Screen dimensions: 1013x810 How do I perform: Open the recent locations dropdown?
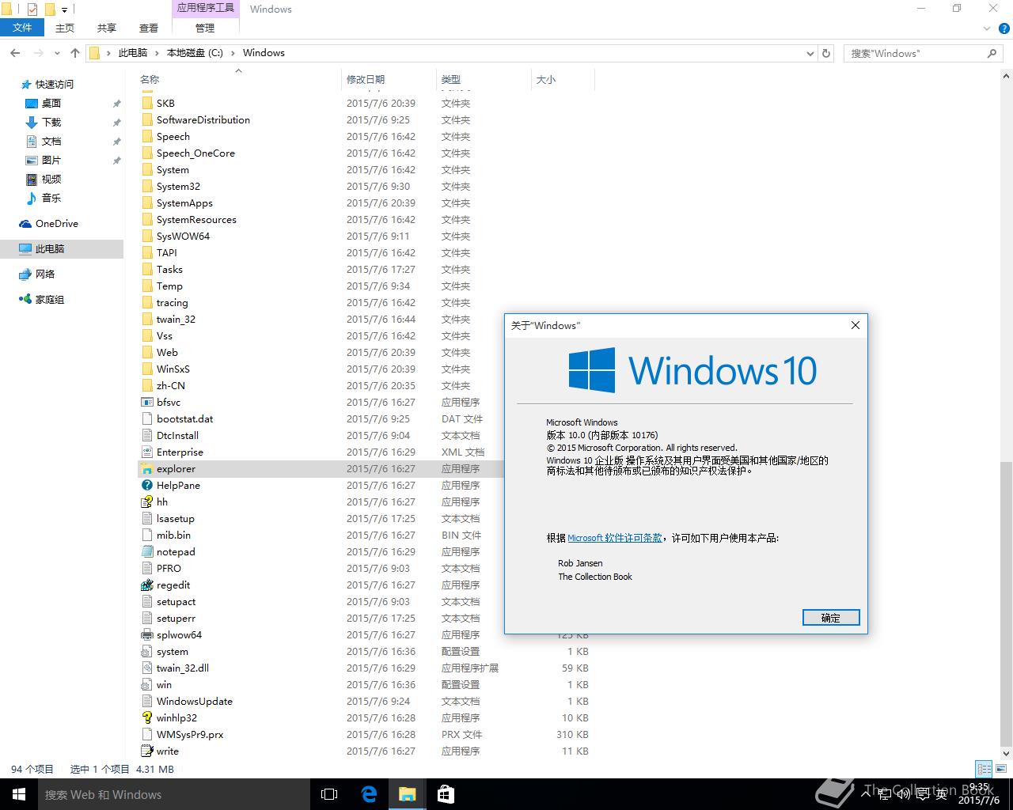57,53
